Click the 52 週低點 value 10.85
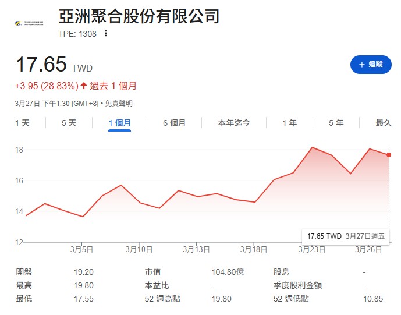 [373, 299]
